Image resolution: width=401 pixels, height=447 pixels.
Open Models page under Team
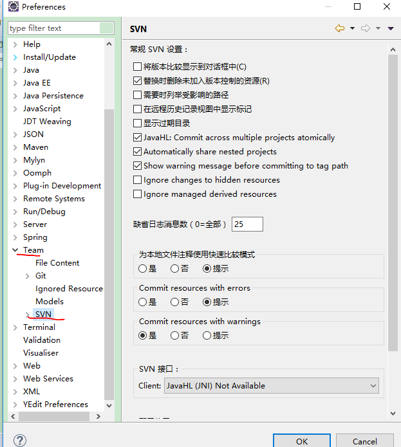50,302
